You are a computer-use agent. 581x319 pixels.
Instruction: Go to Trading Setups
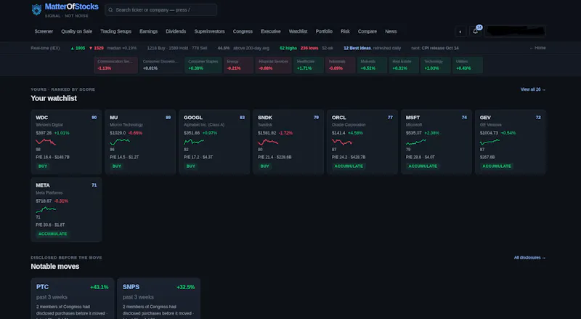(115, 31)
